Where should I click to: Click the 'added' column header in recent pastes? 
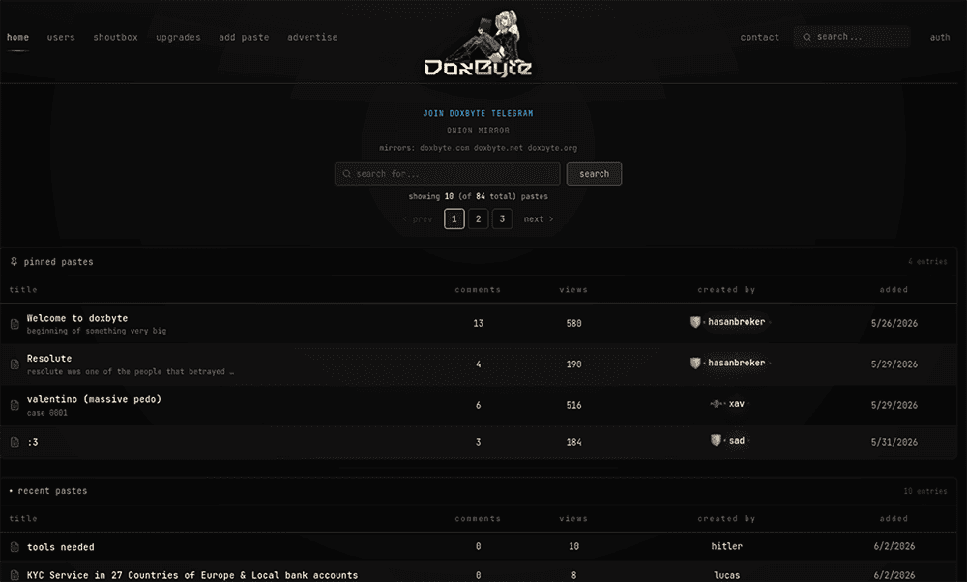(894, 519)
